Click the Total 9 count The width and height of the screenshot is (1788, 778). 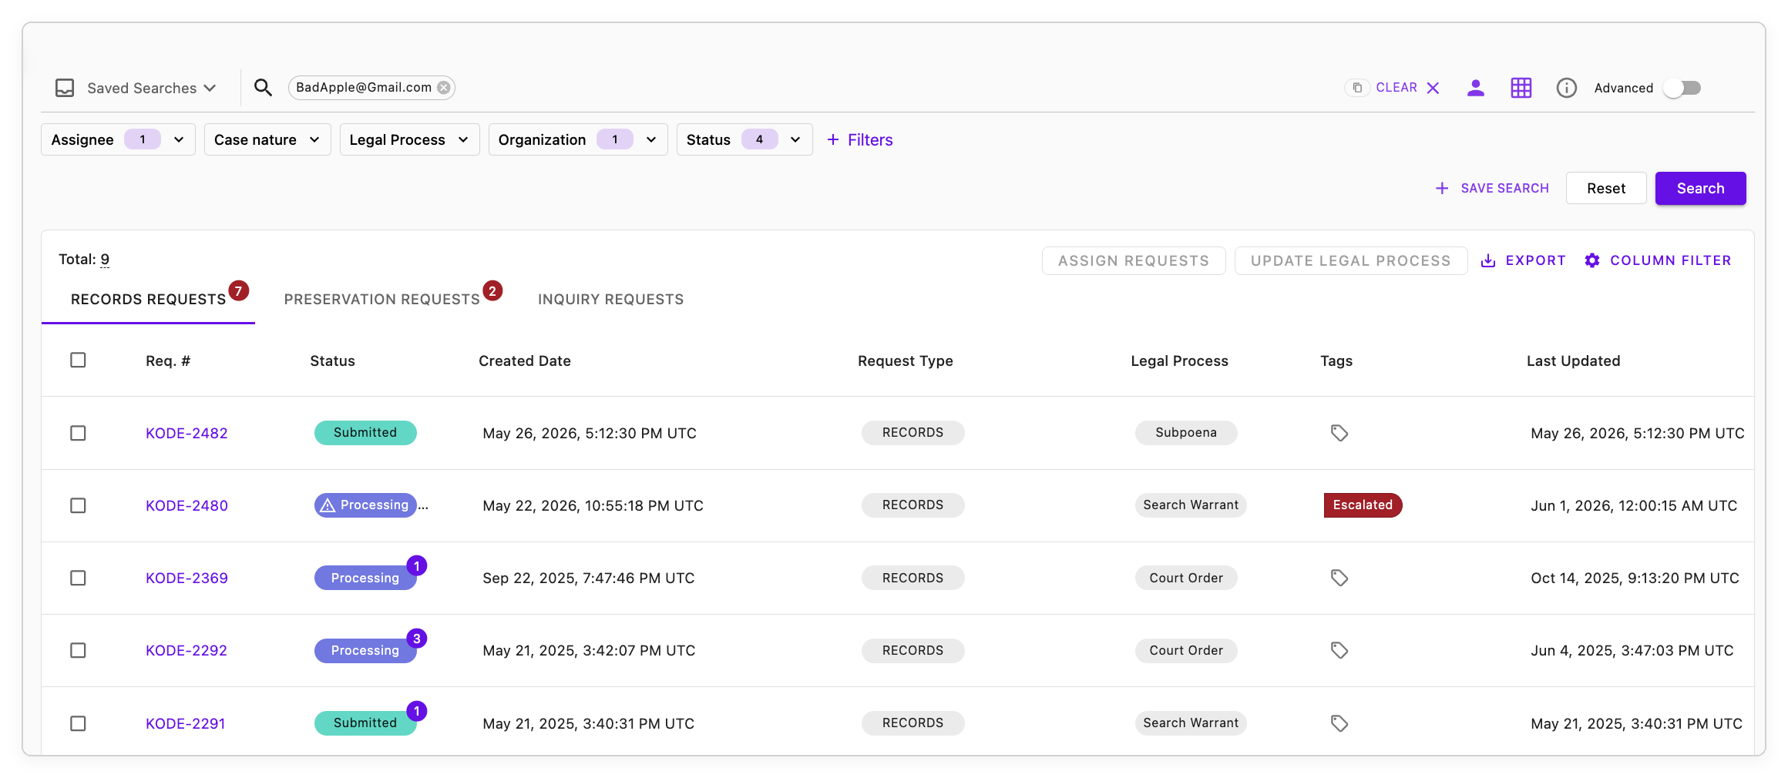(x=105, y=260)
